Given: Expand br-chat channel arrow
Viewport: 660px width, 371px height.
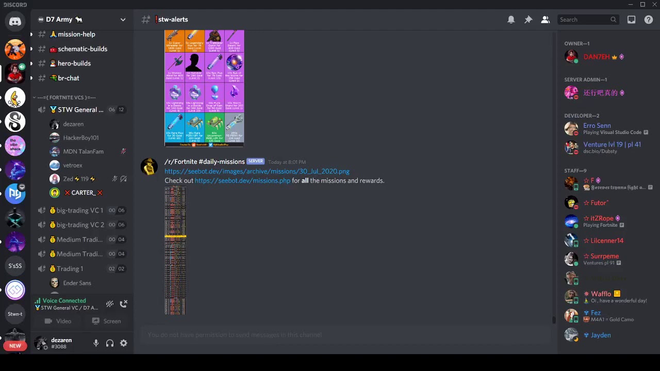Looking at the screenshot, I should tap(31, 78).
